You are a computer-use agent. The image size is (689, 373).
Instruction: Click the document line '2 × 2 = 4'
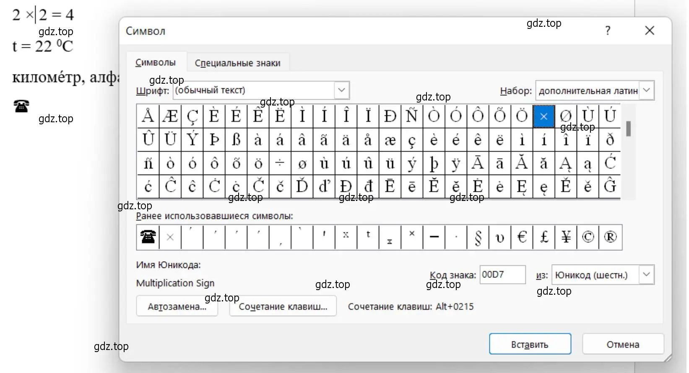tap(43, 15)
